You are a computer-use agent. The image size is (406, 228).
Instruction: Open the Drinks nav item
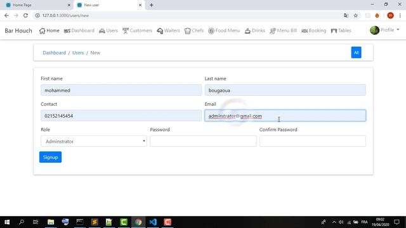pyautogui.click(x=255, y=30)
